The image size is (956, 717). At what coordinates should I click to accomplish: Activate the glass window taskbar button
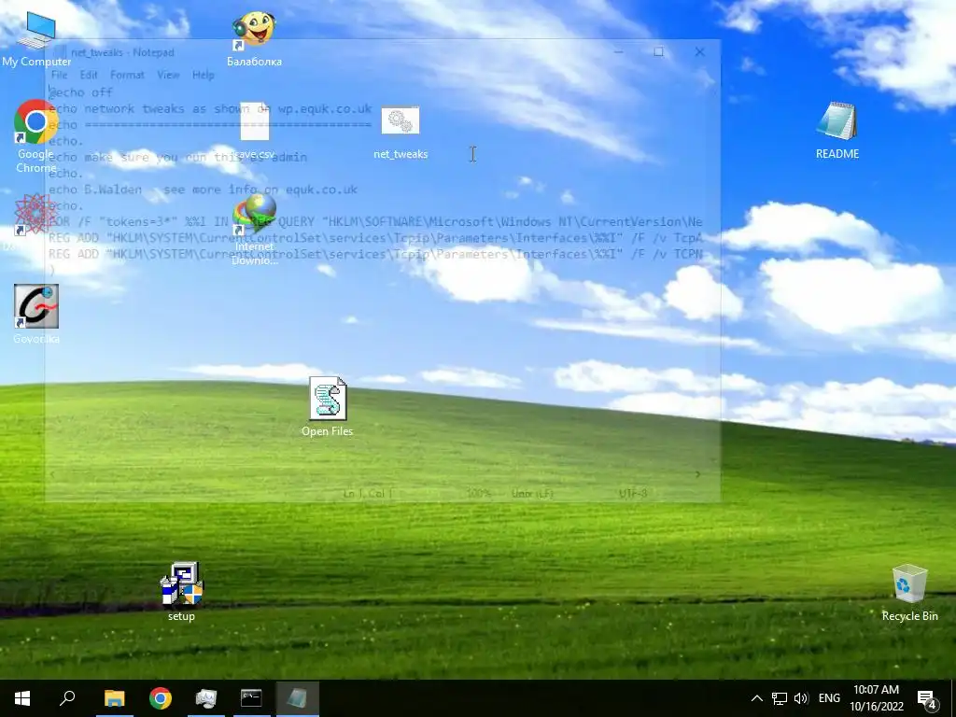point(297,698)
